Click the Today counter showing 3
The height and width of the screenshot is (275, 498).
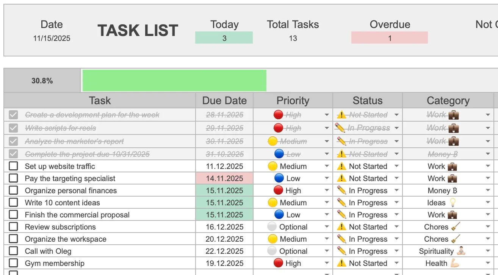224,37
